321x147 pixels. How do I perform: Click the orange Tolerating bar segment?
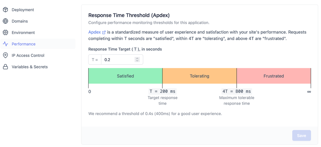tap(199, 76)
